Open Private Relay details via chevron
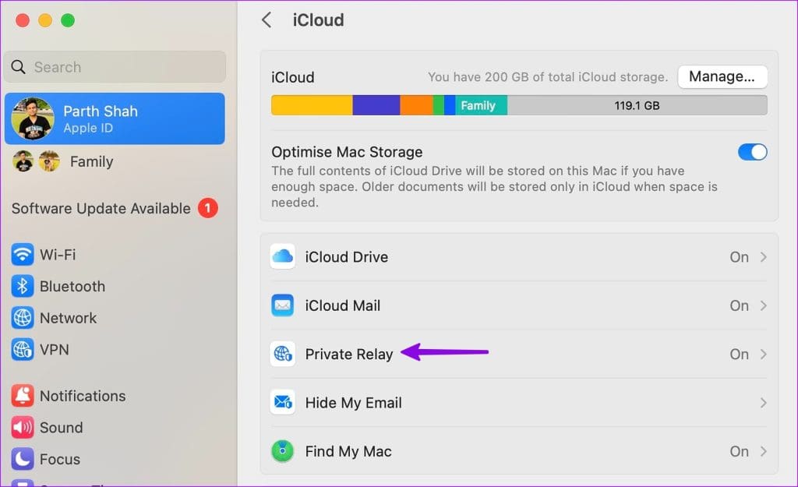Screen dimensions: 798x487 (x=763, y=355)
